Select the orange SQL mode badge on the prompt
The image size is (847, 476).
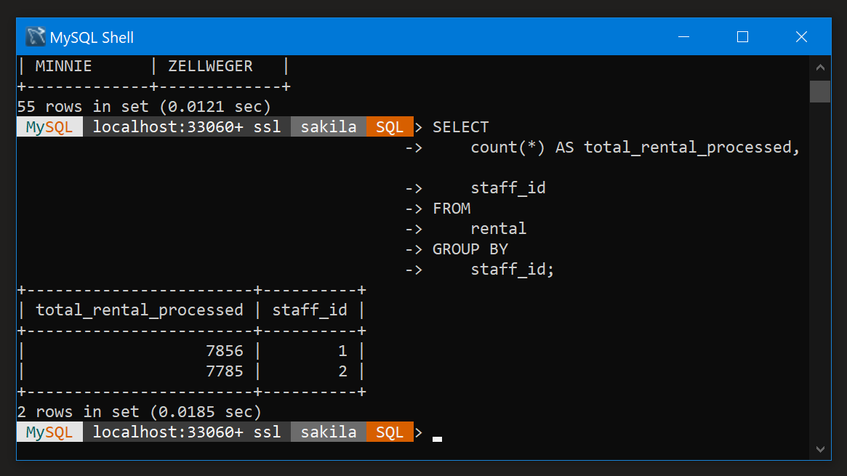tap(390, 126)
